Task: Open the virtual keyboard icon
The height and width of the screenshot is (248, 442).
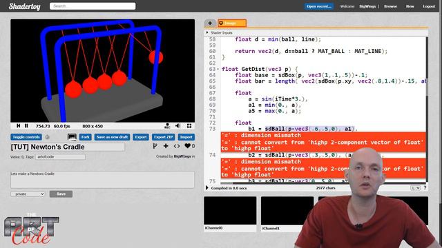Action: tap(72, 137)
